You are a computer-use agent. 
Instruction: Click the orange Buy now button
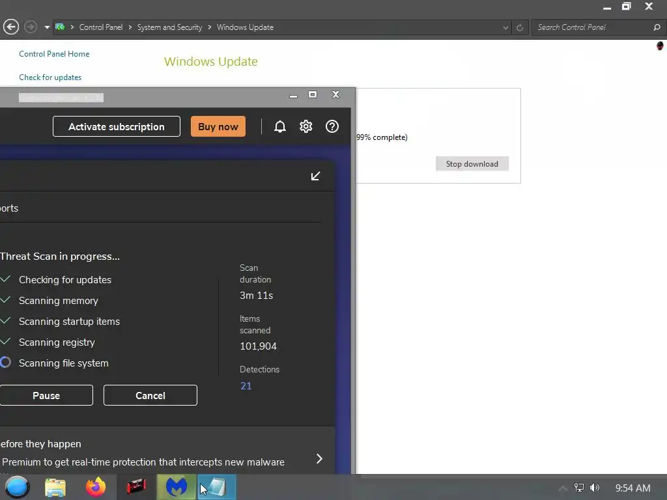click(218, 127)
